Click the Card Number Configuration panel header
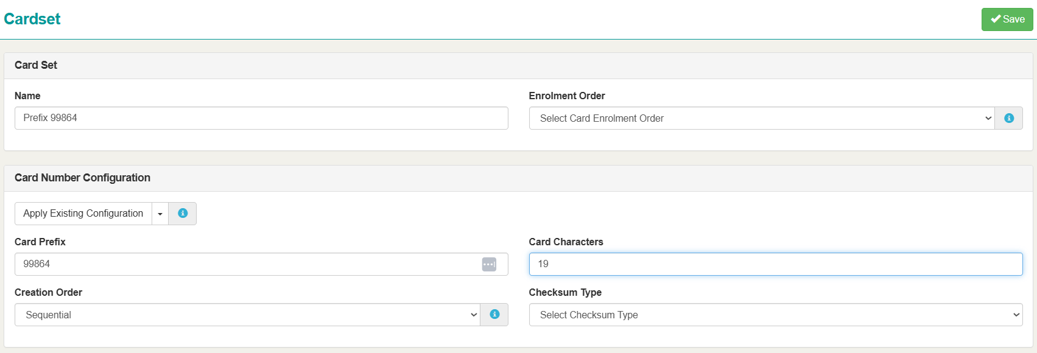Screen dimensions: 1037x353 82,178
